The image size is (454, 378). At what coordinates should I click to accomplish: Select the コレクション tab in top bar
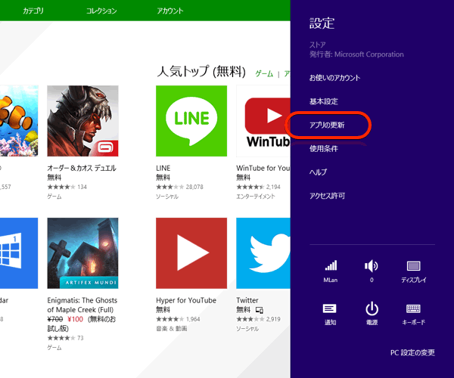[x=101, y=11]
